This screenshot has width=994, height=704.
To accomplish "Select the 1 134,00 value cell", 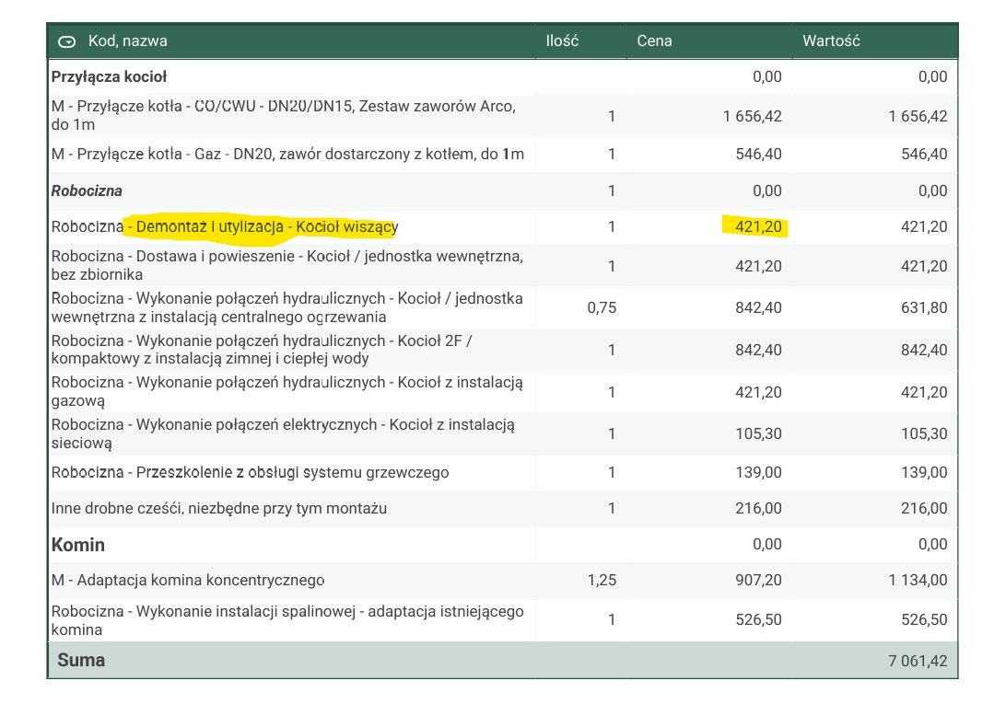I will click(918, 581).
